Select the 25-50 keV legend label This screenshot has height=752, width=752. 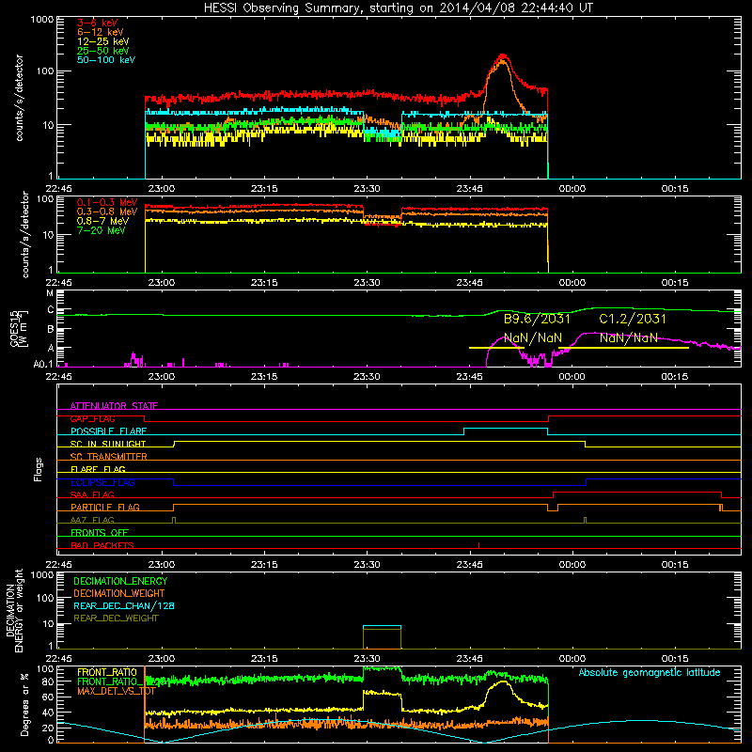pyautogui.click(x=103, y=51)
